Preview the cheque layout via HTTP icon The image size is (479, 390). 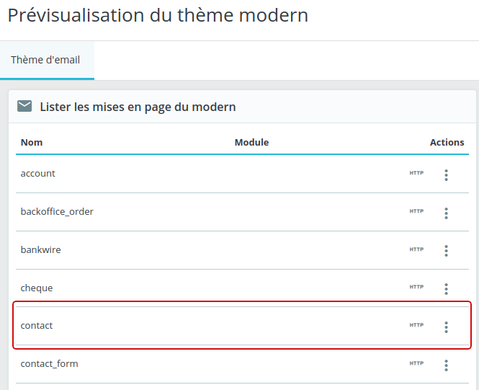point(416,287)
